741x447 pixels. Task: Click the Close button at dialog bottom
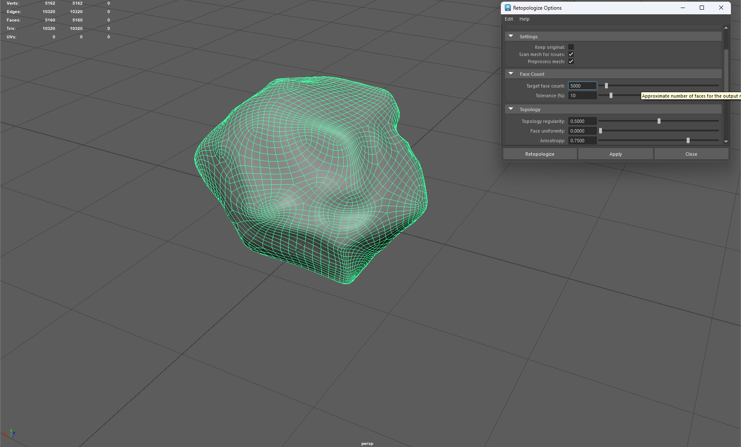tap(691, 154)
